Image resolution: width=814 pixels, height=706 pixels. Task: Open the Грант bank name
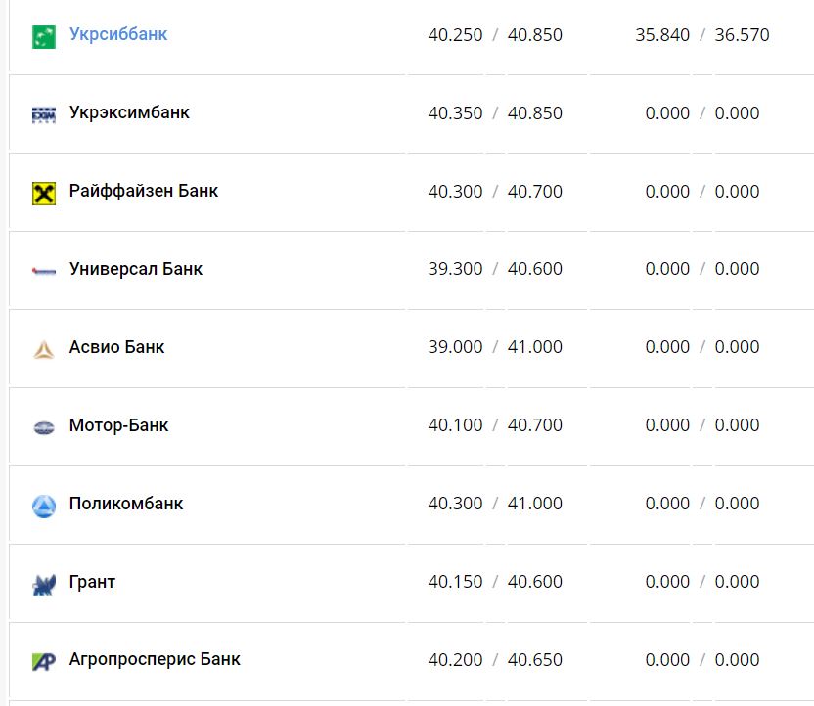[92, 582]
